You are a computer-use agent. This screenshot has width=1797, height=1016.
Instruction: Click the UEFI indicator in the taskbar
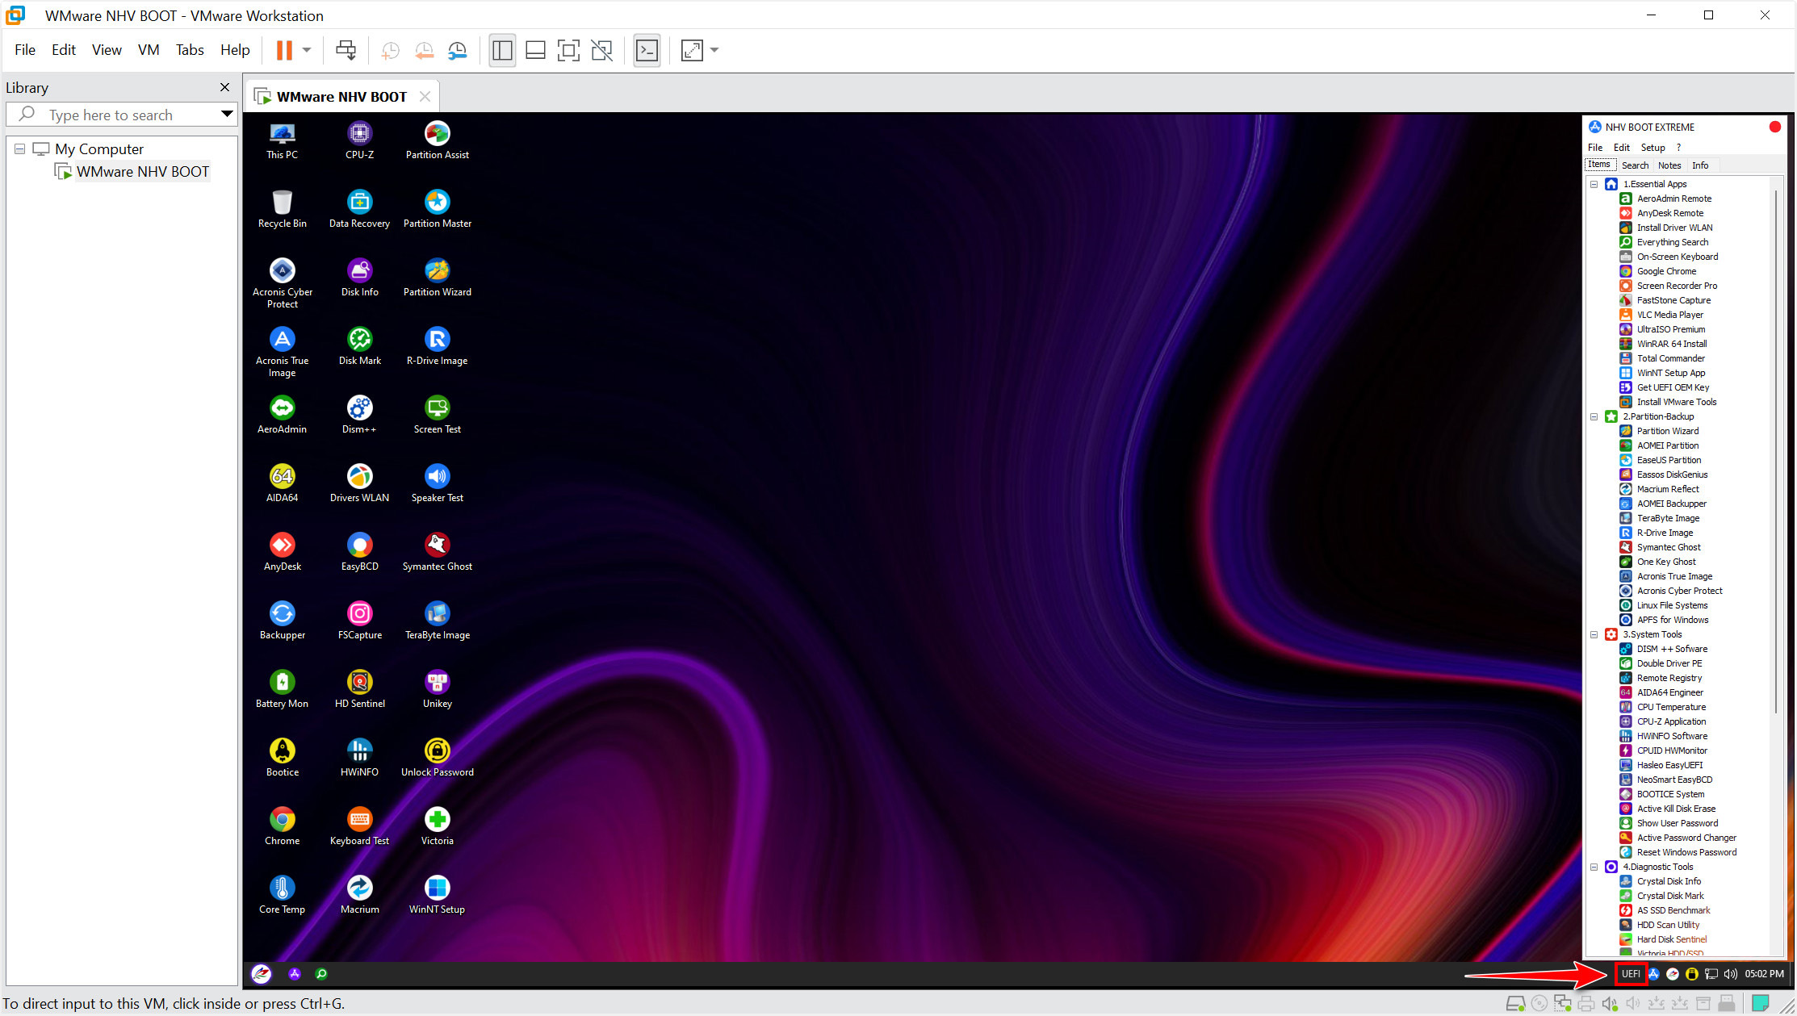[1630, 974]
